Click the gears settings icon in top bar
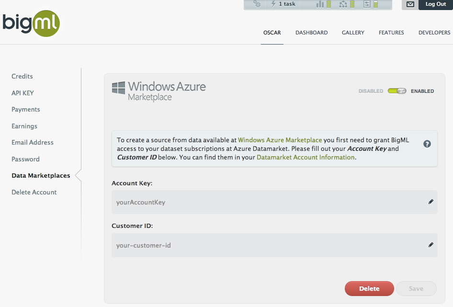Image resolution: width=453 pixels, height=307 pixels. 257,4
